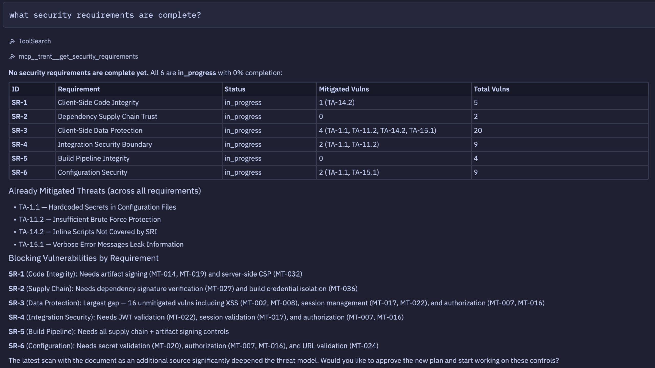Click the closing 'The latest scan with the document' question
This screenshot has width=655, height=368.
click(284, 360)
